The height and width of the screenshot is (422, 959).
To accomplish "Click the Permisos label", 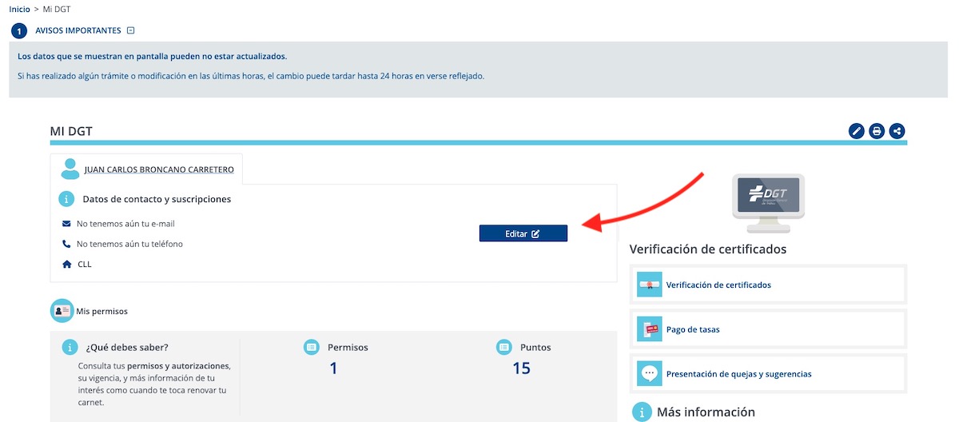I will pos(348,348).
